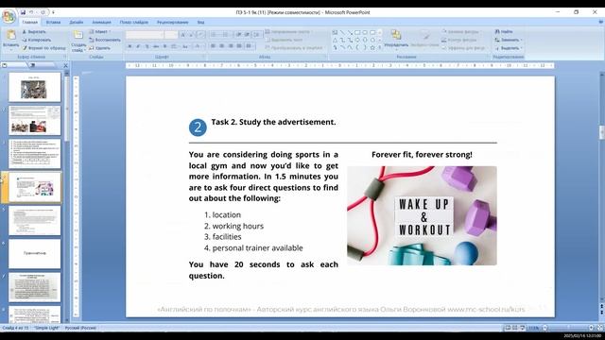Image resolution: width=605 pixels, height=340 pixels.
Task: Close the slide thumbnails pane
Action: pyautogui.click(x=65, y=65)
